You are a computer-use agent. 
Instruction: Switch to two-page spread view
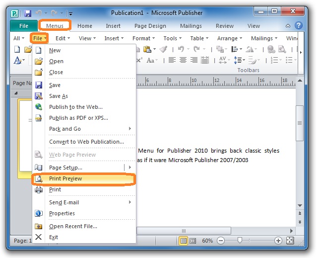[193, 241]
